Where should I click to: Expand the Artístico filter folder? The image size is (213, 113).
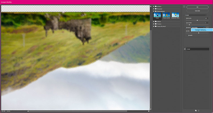pyautogui.click(x=154, y=6)
